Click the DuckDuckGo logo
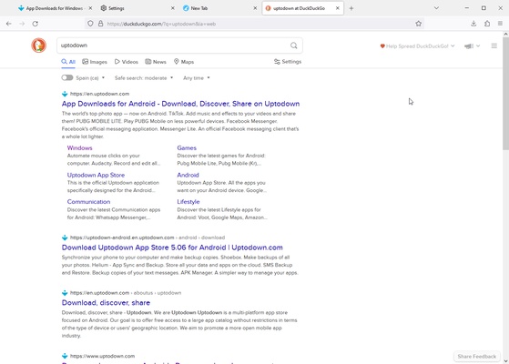 click(x=38, y=45)
